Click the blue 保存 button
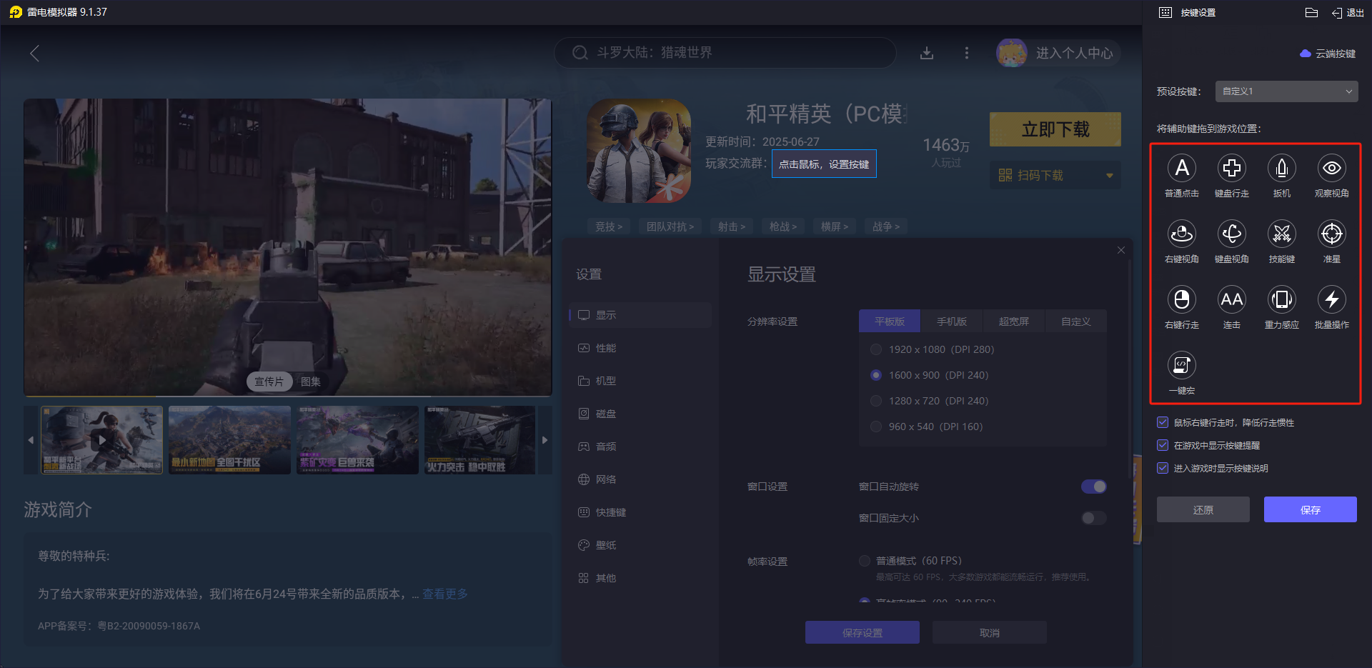This screenshot has height=668, width=1372. 1310,509
